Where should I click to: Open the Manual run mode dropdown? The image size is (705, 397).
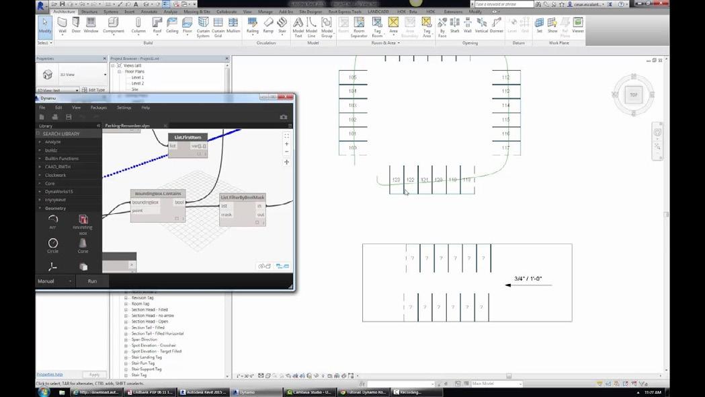(x=55, y=281)
